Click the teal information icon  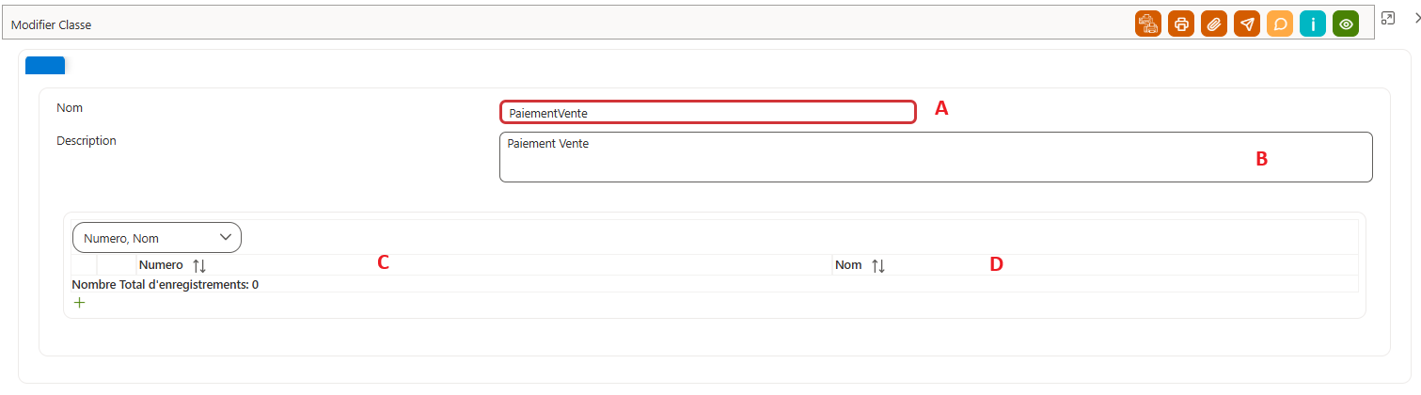1313,24
